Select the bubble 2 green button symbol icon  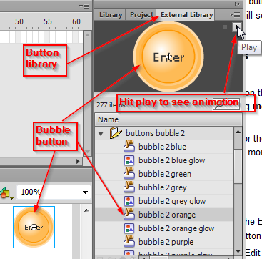coord(129,174)
